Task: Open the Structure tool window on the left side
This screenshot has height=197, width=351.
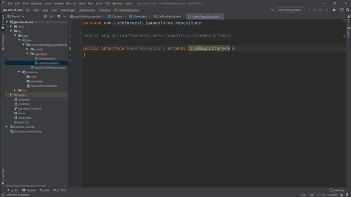Action: (x=3, y=42)
